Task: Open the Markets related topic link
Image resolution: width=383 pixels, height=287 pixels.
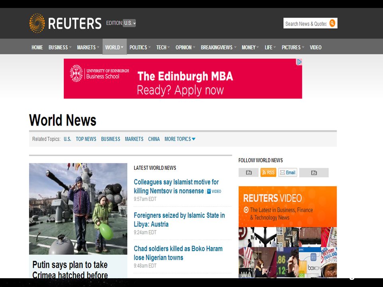Action: click(x=134, y=139)
